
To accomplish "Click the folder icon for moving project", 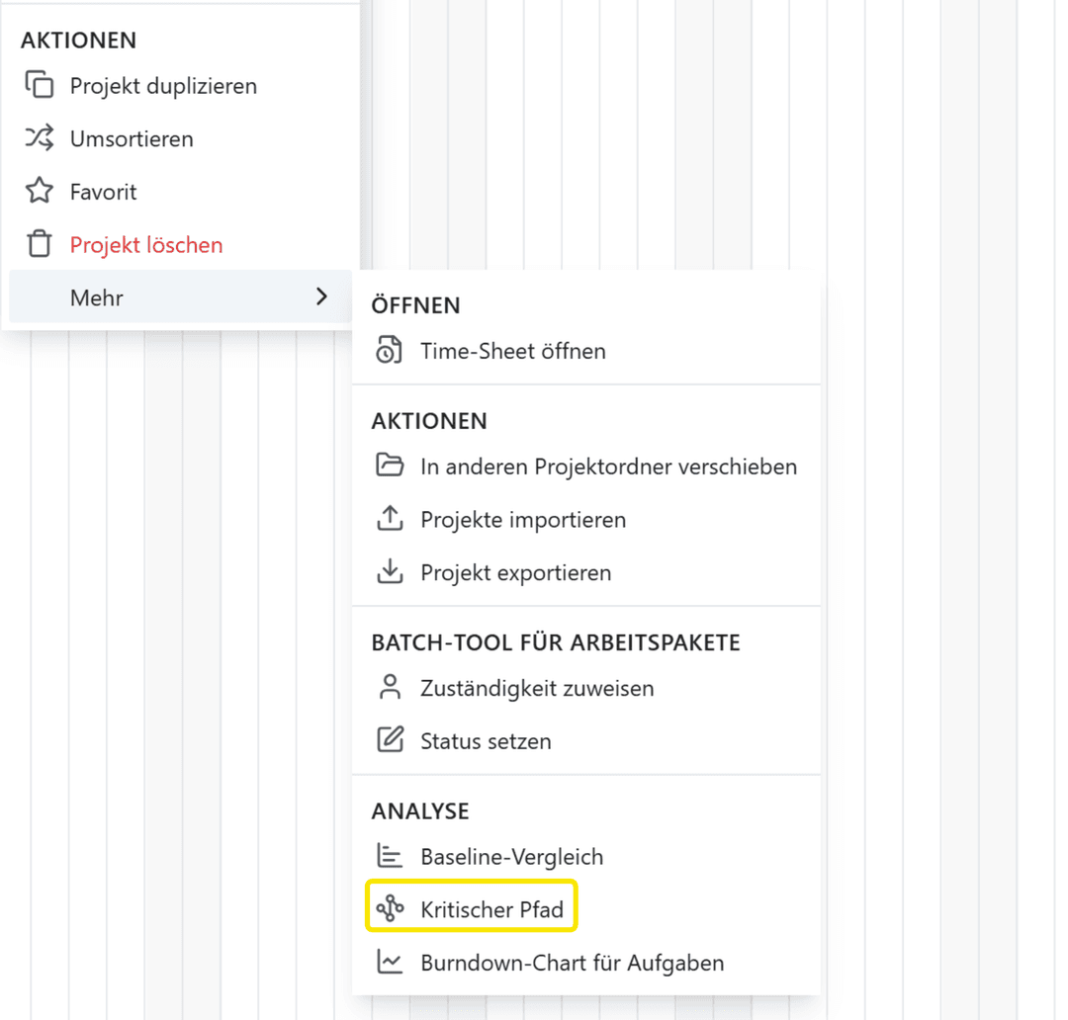I will 390,466.
